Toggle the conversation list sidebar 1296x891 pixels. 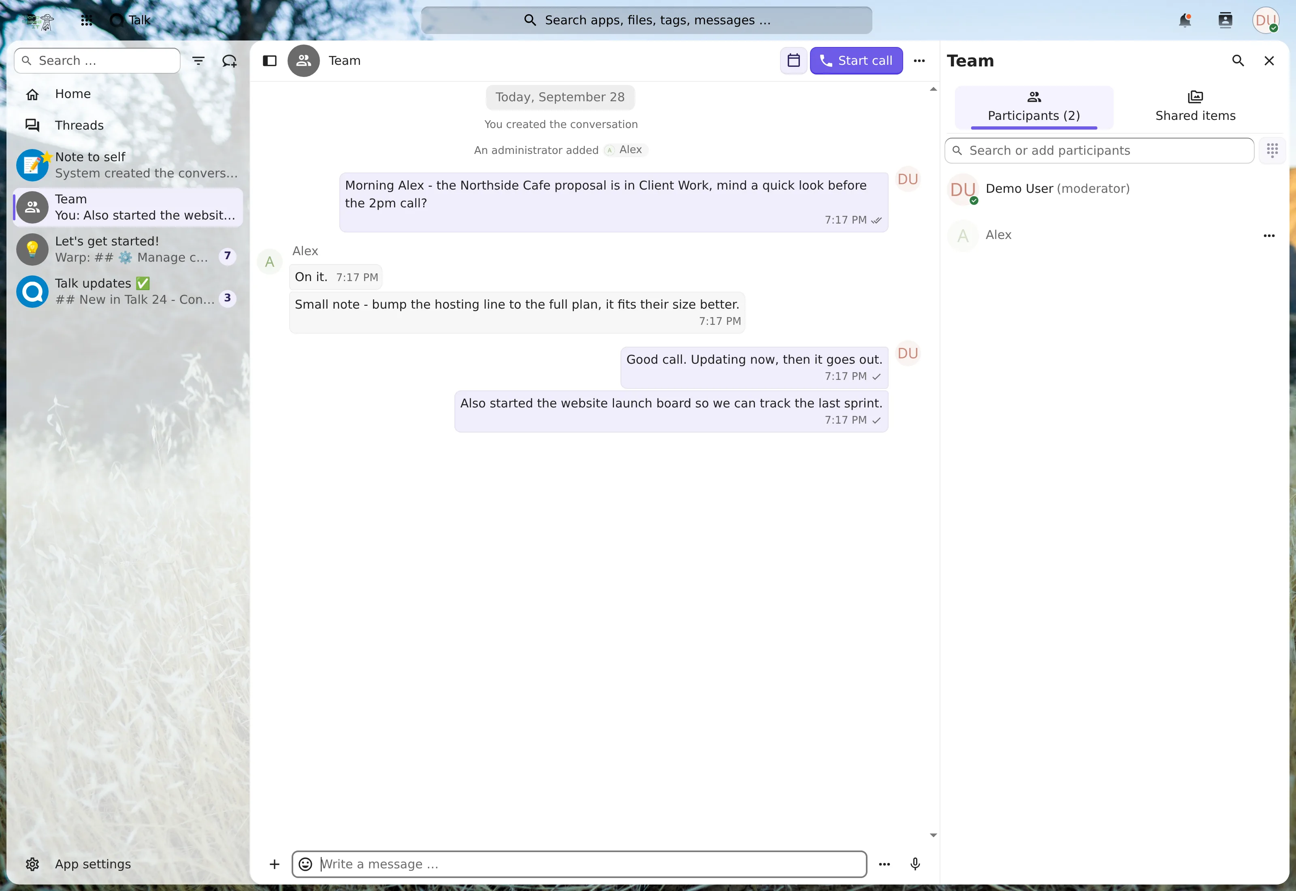pos(270,61)
